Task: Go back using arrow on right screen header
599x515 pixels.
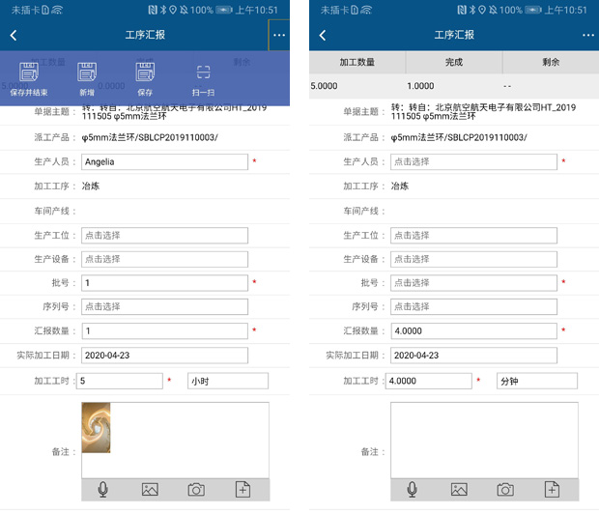Action: coord(323,35)
